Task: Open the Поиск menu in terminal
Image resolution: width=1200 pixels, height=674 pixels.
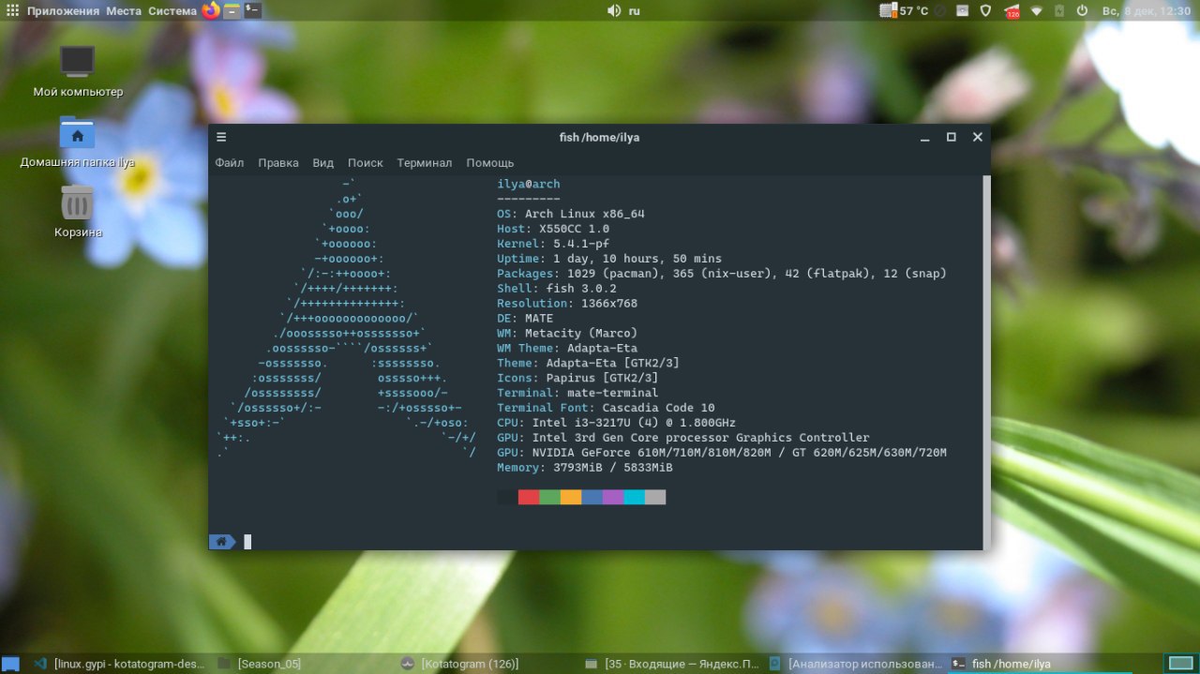Action: pyautogui.click(x=366, y=163)
